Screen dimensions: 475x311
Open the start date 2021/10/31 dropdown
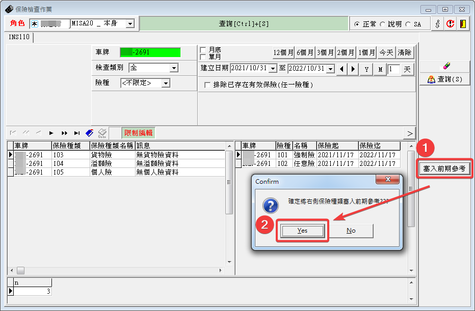coord(273,69)
